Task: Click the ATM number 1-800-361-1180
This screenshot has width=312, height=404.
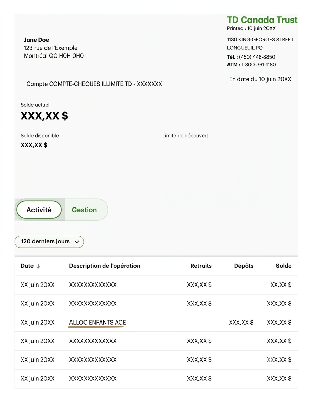Action: (x=258, y=65)
